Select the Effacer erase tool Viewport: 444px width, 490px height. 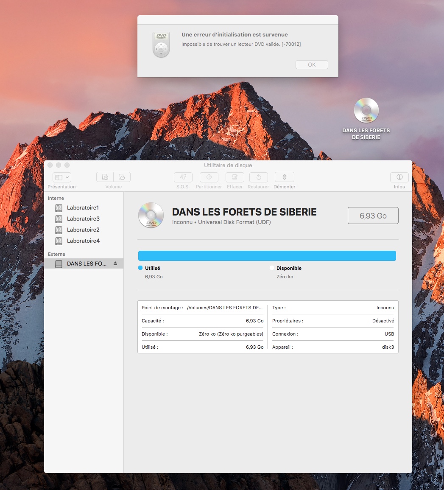pos(235,177)
